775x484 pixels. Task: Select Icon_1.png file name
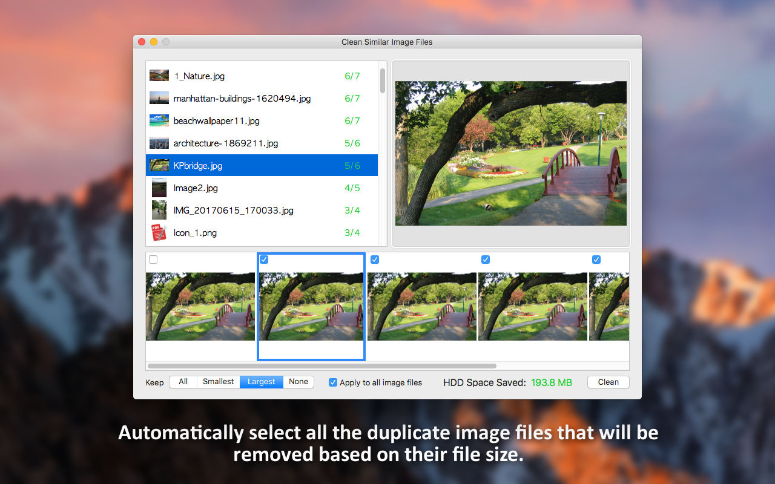(x=195, y=233)
